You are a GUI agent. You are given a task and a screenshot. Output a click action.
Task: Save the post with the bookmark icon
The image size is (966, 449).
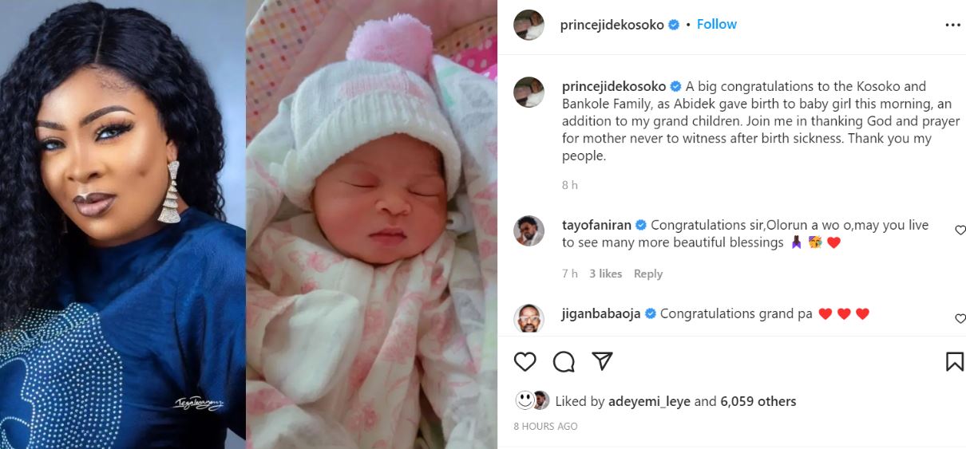[954, 362]
